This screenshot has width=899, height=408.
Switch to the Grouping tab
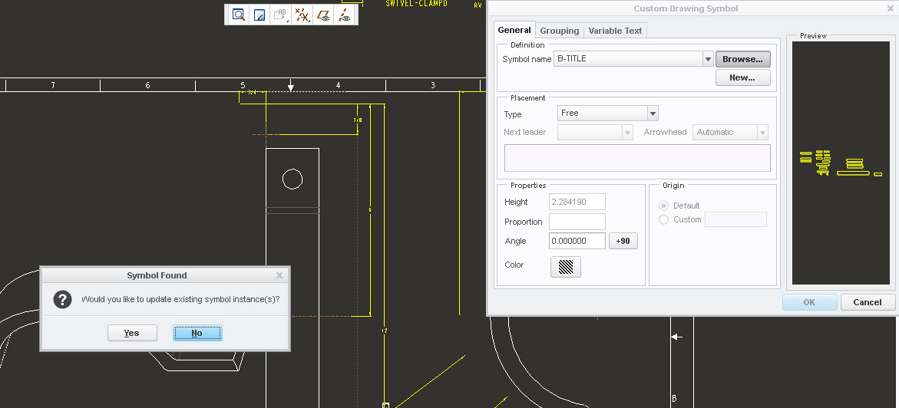[559, 31]
